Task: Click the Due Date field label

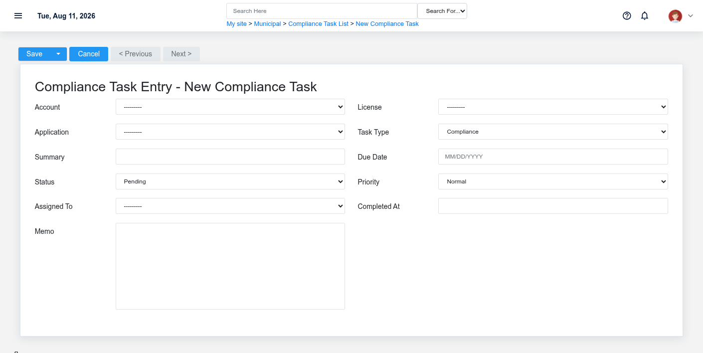Action: 372,157
